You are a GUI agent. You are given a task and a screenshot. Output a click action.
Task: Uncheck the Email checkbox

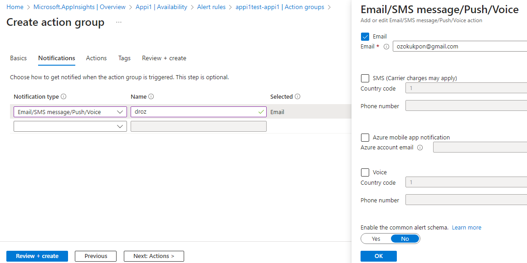pos(365,37)
